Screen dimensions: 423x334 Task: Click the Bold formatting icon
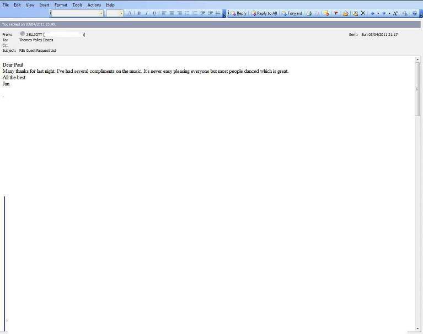[x=139, y=13]
